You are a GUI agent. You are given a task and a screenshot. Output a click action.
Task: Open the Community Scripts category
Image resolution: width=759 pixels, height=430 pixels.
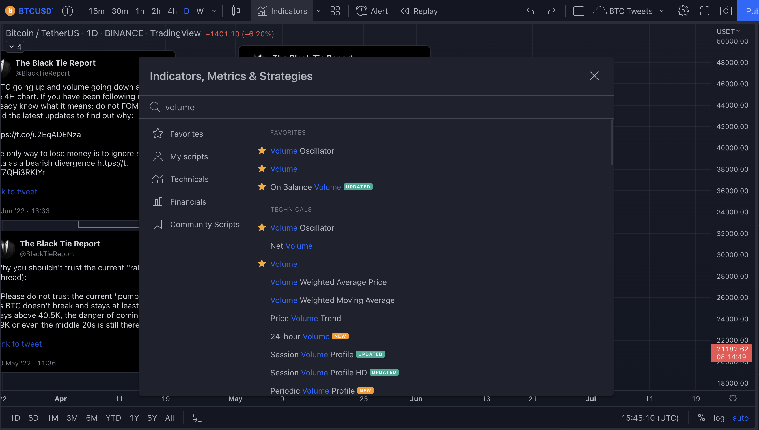(195, 224)
